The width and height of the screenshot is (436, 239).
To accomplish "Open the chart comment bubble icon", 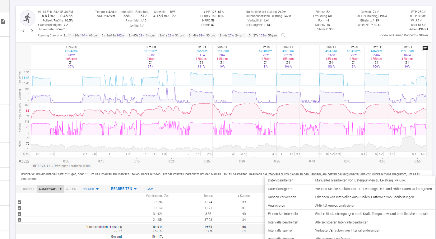I will [425, 48].
